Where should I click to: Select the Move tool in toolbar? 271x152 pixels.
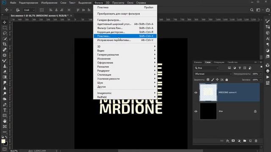5,22
